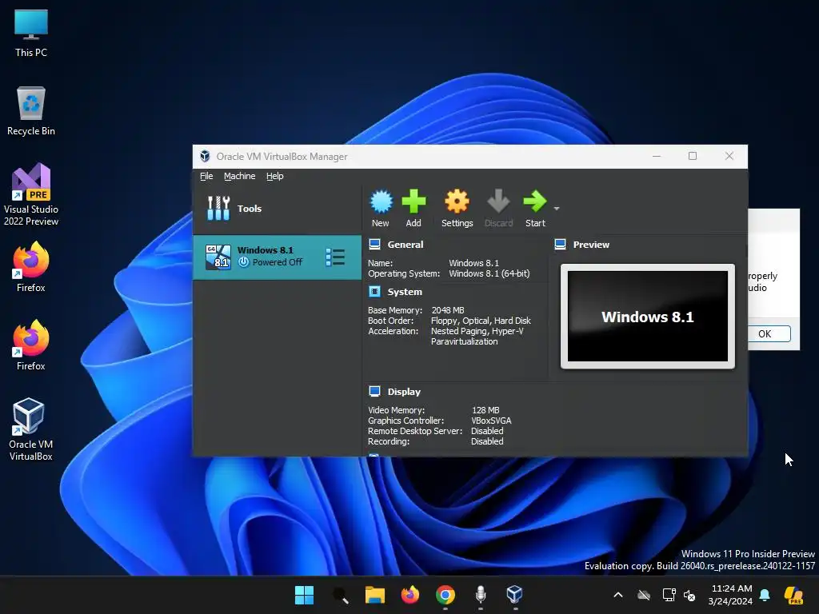Click the Base Memory 2048 MB value
This screenshot has width=819, height=614.
click(448, 310)
